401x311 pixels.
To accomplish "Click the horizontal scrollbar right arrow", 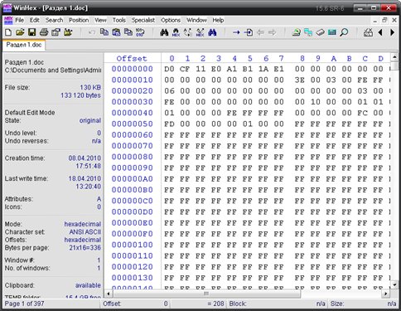I will tap(385, 294).
